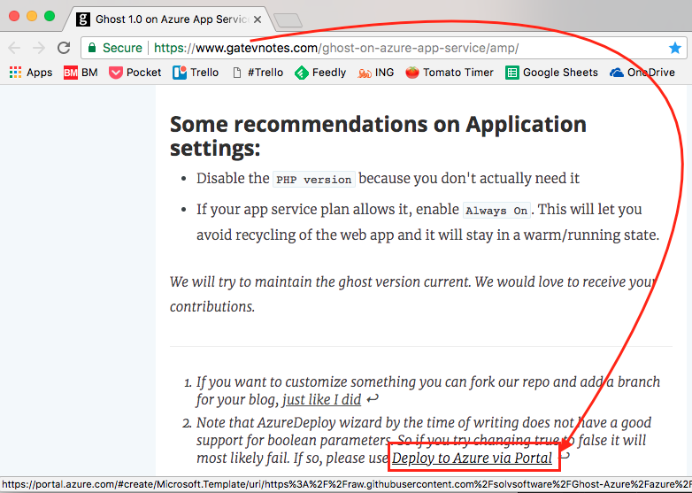
Task: Open the Pocket bookmark
Action: point(135,73)
